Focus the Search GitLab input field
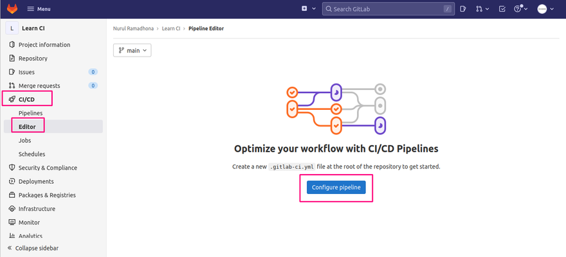The image size is (566, 257). coord(388,9)
